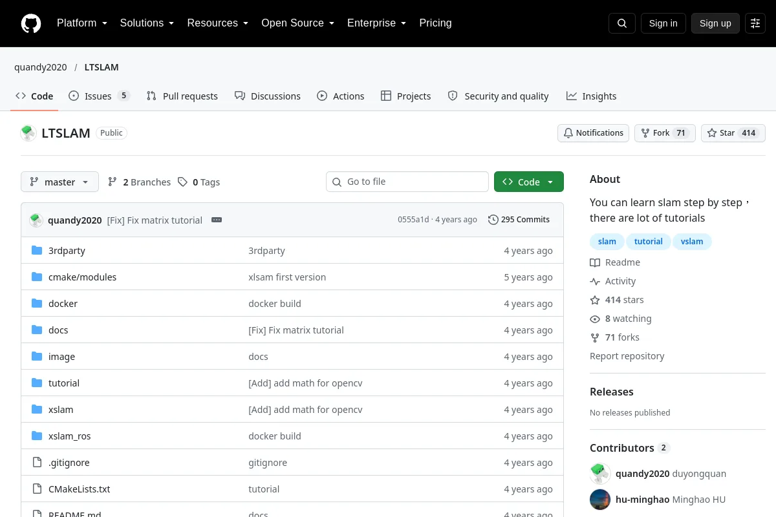Open the CMakeLists.txt file name
Screen dimensions: 776x517
(x=80, y=489)
